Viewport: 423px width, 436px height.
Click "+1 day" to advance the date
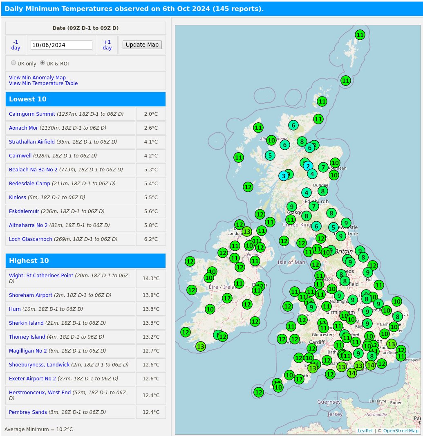click(x=107, y=45)
